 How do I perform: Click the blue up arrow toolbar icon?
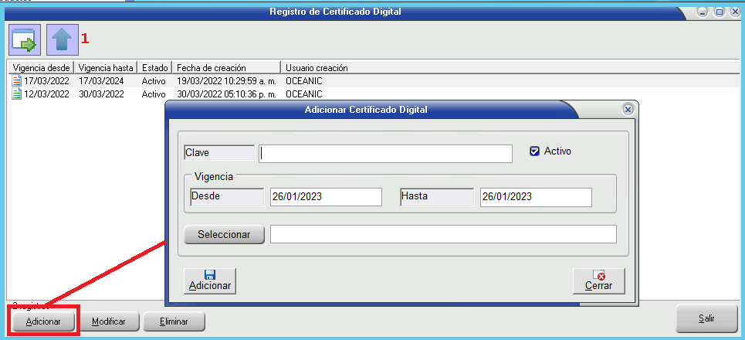[x=63, y=39]
